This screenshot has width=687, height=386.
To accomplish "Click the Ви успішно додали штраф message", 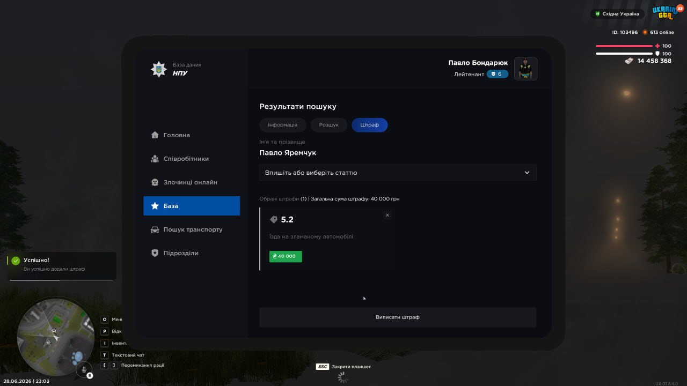I will coord(54,269).
